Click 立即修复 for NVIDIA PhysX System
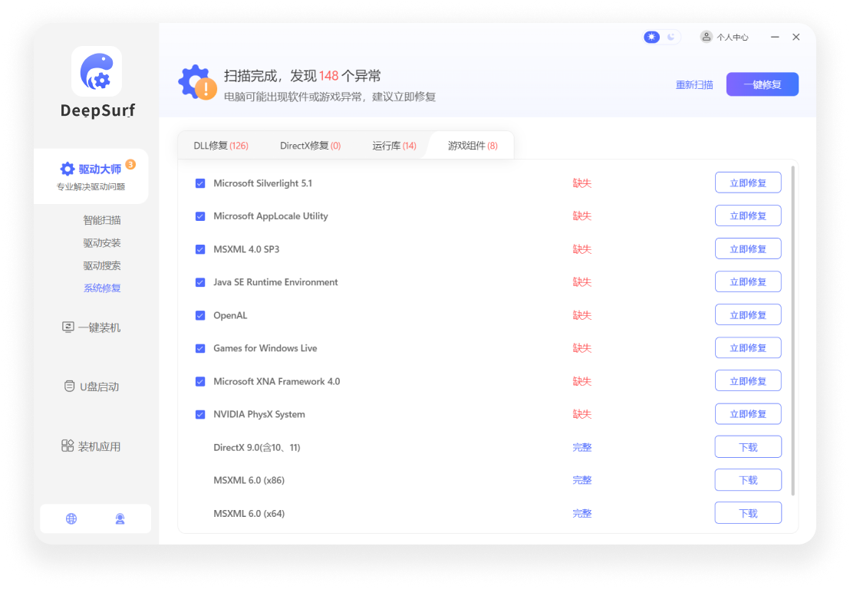 tap(748, 413)
